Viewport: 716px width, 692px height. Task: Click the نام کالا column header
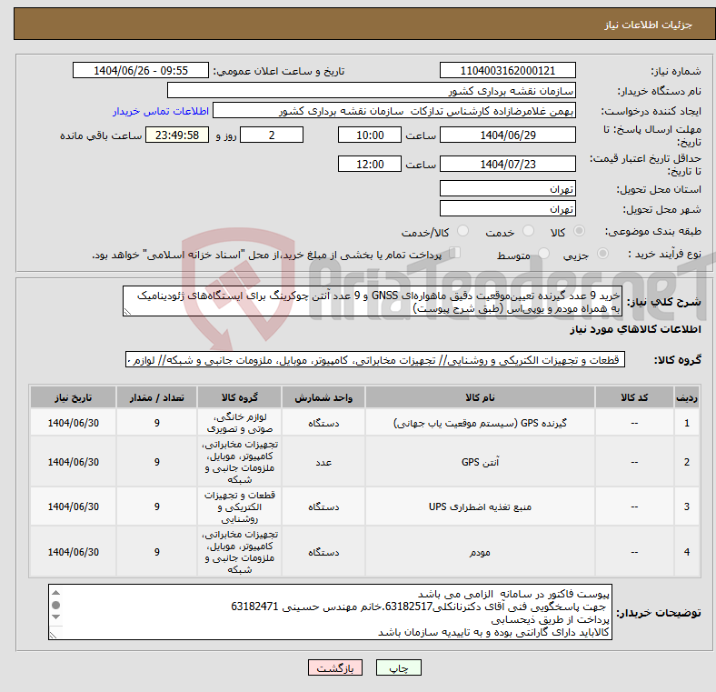(x=480, y=397)
